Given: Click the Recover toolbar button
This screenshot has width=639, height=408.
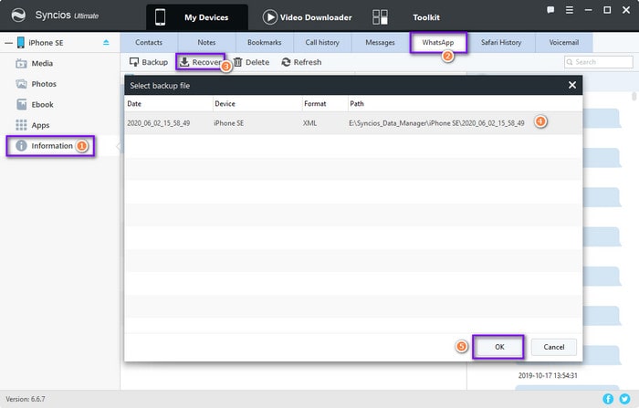Looking at the screenshot, I should (x=201, y=62).
